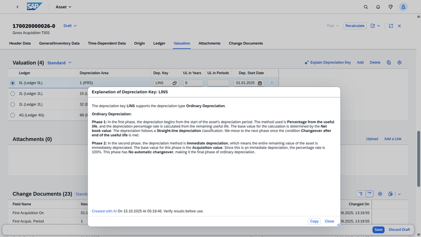Click Upload in Attachments
This screenshot has height=237, width=421.
(372, 139)
